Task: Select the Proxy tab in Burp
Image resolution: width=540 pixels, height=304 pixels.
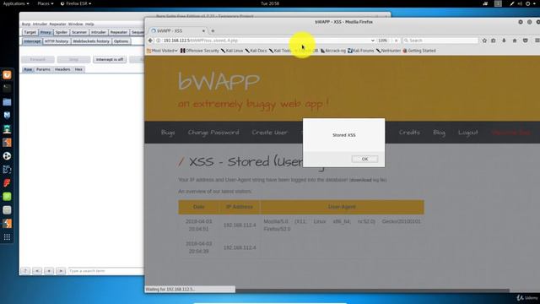Action: point(46,32)
